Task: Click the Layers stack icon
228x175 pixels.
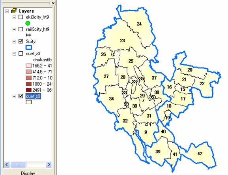Action: click(x=14, y=11)
